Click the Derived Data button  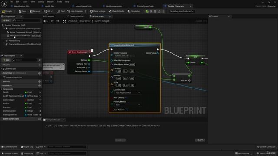coord(242,153)
